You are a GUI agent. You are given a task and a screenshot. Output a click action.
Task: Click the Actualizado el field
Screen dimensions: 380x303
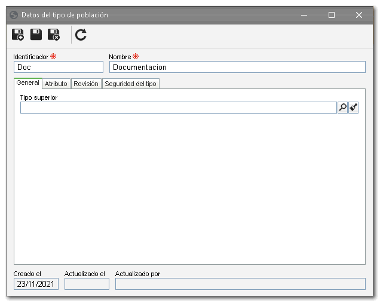tap(87, 284)
